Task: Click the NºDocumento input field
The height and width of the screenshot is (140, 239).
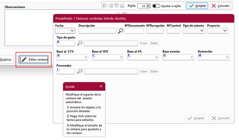Action: [x=134, y=31]
